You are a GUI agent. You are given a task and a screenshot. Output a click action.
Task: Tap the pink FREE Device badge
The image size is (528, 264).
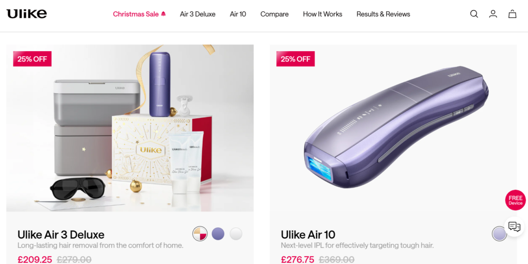click(x=515, y=201)
